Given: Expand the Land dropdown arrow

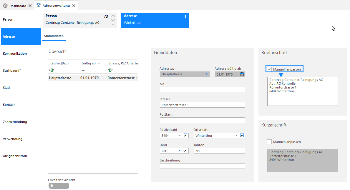Looking at the screenshot, I should [180, 151].
